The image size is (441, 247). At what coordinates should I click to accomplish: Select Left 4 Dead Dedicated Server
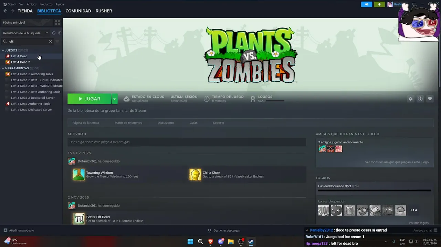pyautogui.click(x=31, y=110)
